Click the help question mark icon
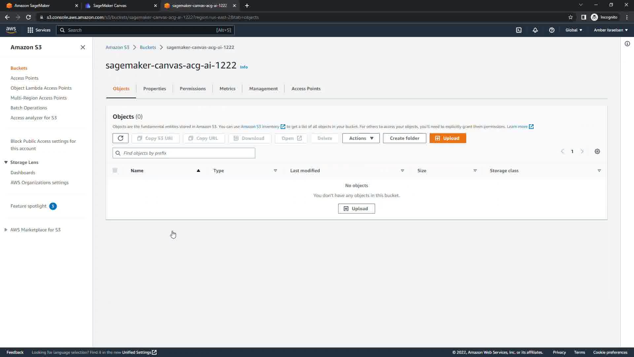The width and height of the screenshot is (634, 357). [551, 30]
